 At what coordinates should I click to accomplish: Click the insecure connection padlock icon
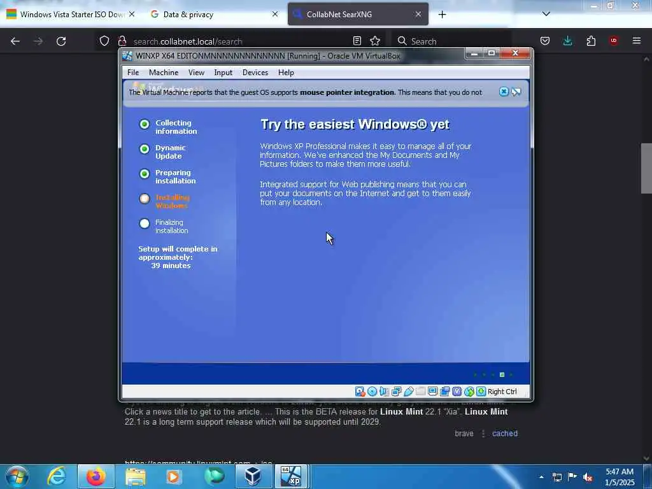point(122,41)
